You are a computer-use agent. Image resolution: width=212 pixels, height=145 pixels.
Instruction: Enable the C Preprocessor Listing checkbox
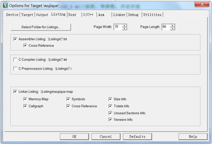pos(15,69)
